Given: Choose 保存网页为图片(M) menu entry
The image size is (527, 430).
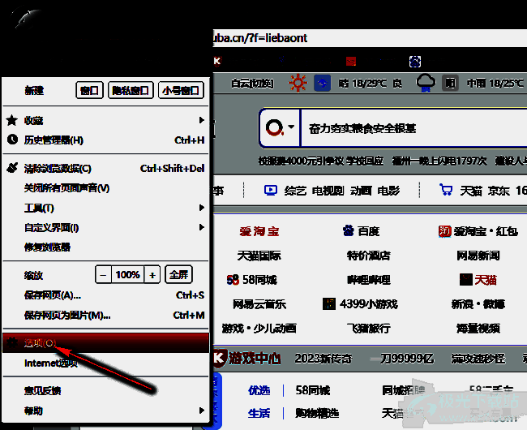Looking at the screenshot, I should [67, 316].
